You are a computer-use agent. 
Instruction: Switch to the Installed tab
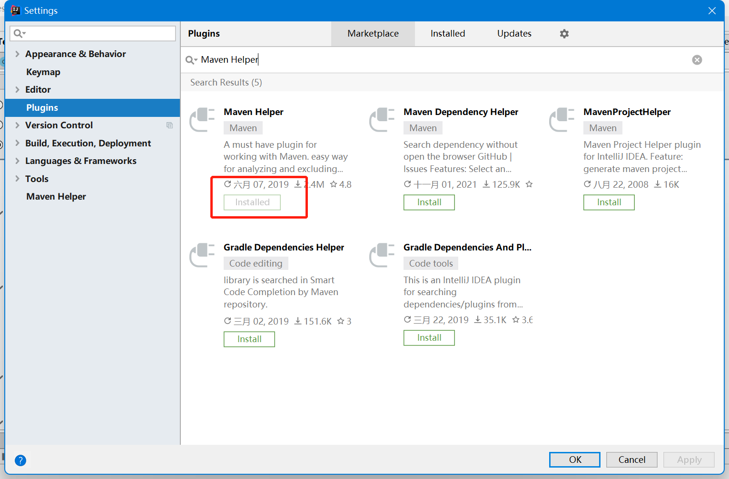pos(448,34)
